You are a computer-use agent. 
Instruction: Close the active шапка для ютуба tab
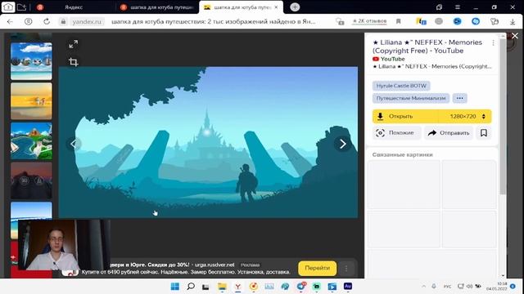pyautogui.click(x=276, y=7)
